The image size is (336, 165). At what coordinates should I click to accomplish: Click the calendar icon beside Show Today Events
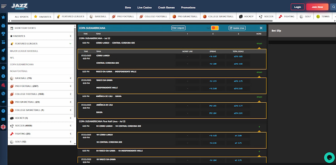tap(12, 28)
